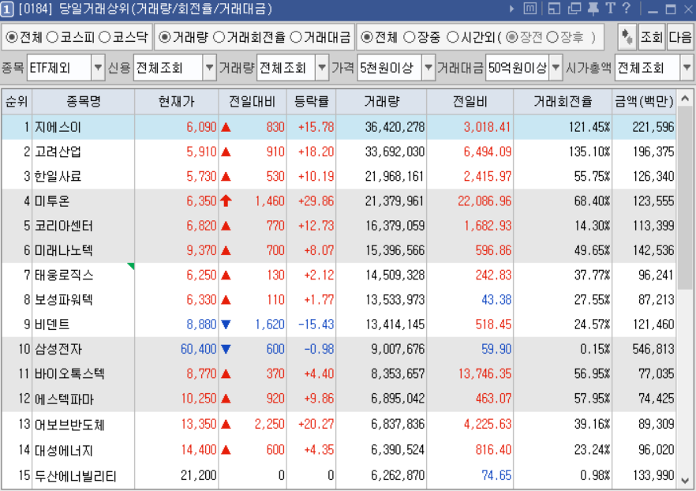
Task: Click the duplicate window icon in title bar
Action: point(574,9)
